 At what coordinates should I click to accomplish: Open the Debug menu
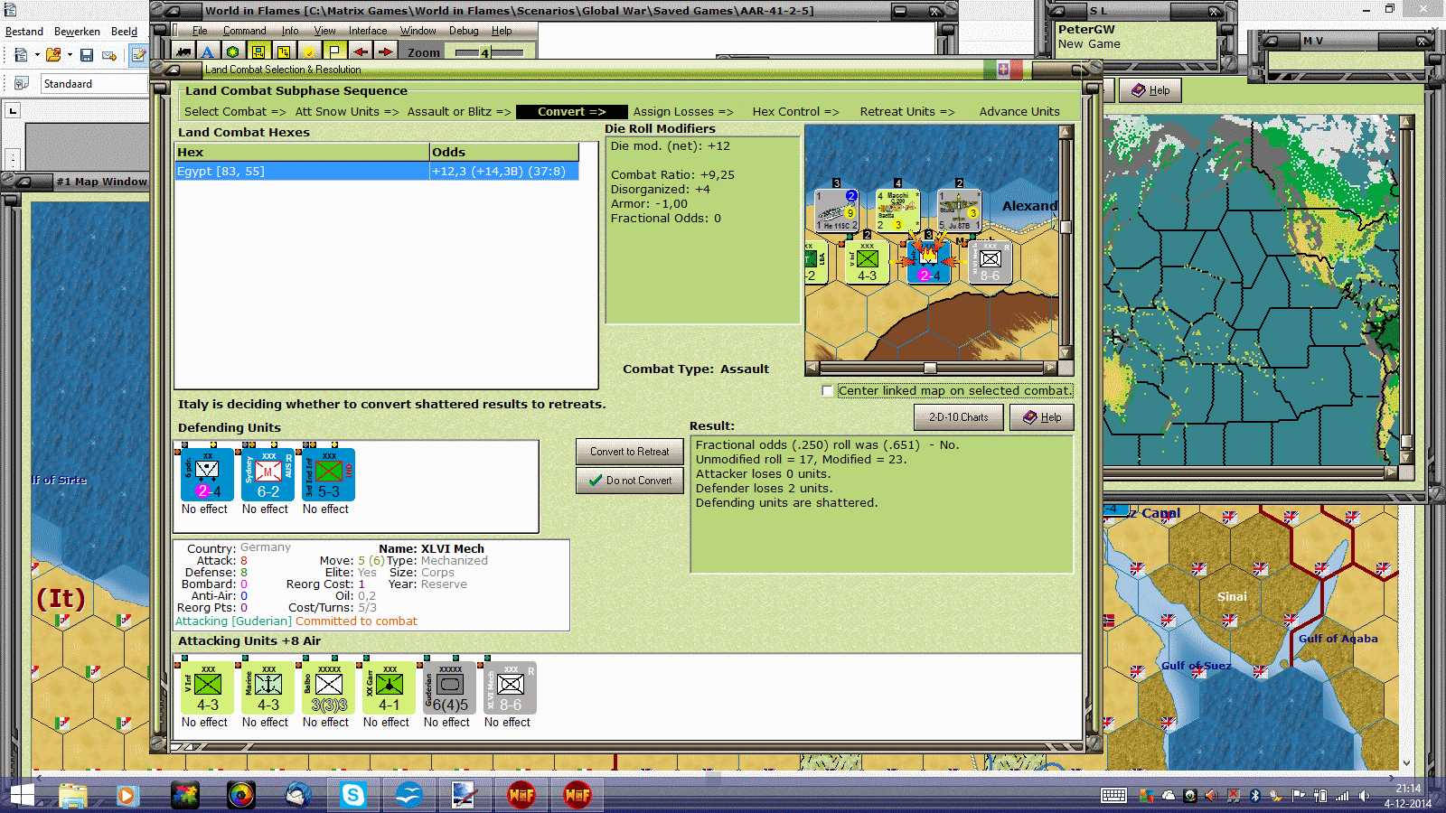[464, 31]
